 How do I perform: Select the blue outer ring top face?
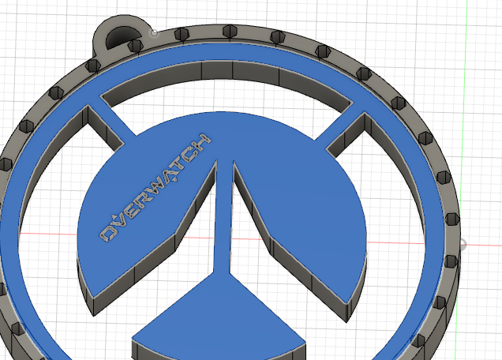(x=224, y=52)
